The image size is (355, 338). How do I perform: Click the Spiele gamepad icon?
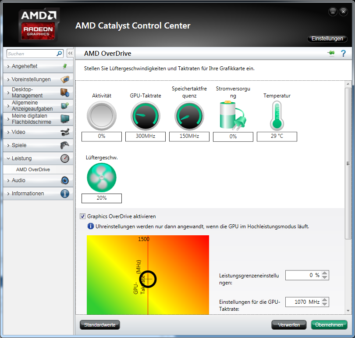[65, 145]
